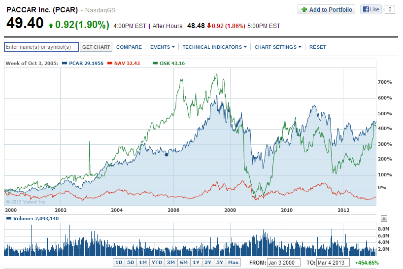Click the 2010 year axis label
Image resolution: width=403 pixels, height=269 pixels.
(x=287, y=210)
